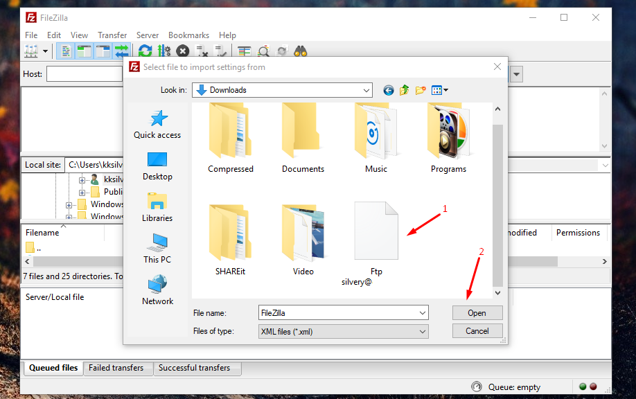This screenshot has width=636, height=399.
Task: Expand the Publi tree node
Action: (82, 193)
